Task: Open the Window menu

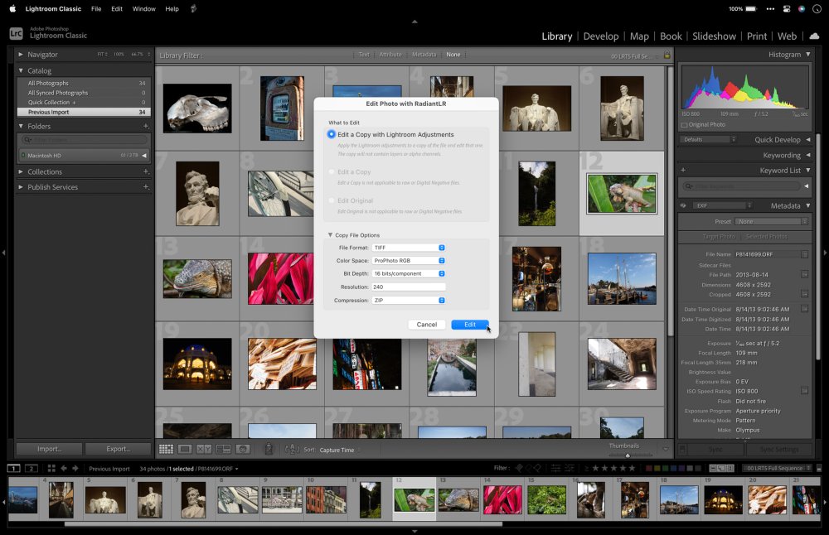Action: [x=143, y=8]
